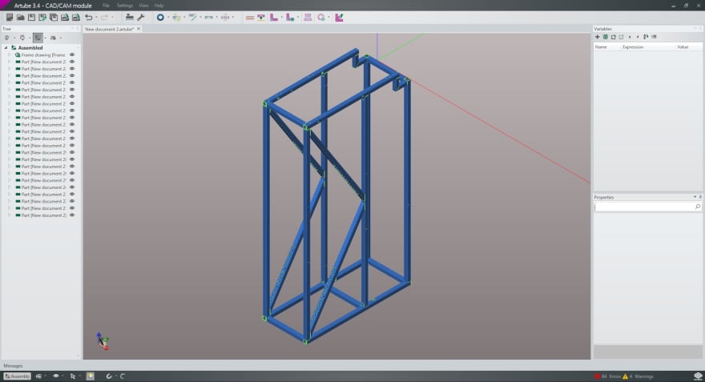Open dropdown arrow beside Properties panel title

(x=695, y=197)
